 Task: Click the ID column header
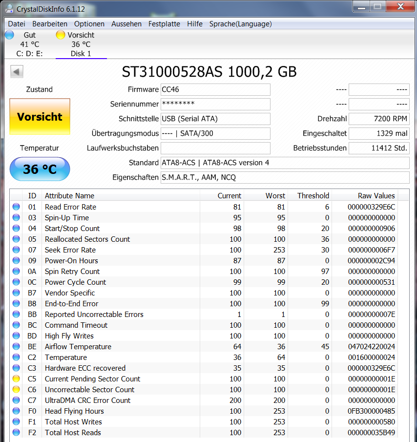coord(32,196)
